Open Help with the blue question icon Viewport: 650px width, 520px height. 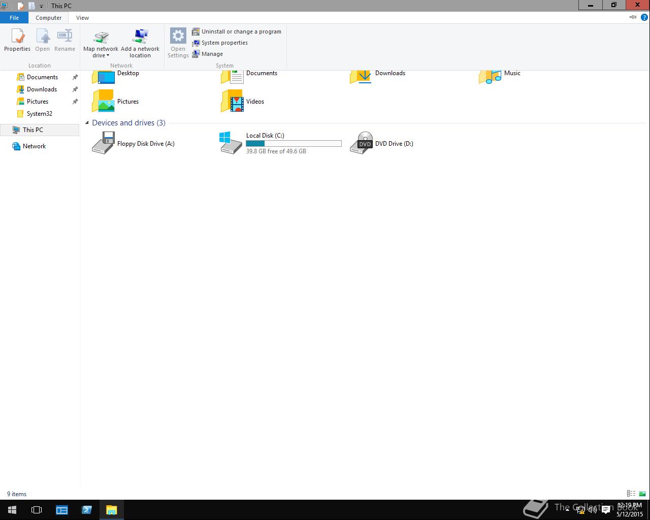click(644, 17)
